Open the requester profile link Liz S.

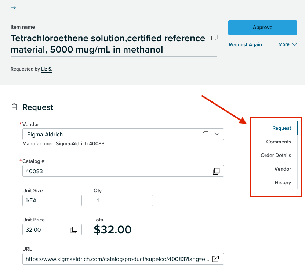point(47,69)
